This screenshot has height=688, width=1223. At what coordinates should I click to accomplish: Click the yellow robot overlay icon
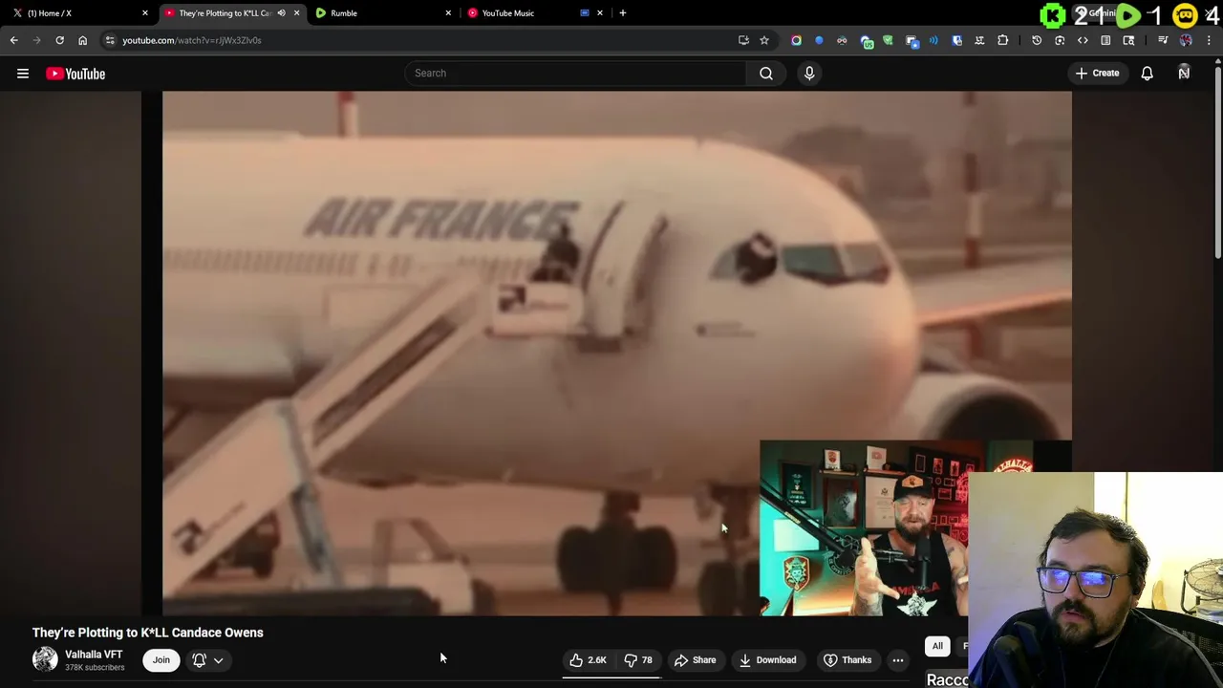pyautogui.click(x=1185, y=15)
